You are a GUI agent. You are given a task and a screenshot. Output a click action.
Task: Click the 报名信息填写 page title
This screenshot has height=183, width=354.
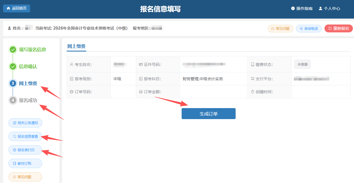(161, 9)
